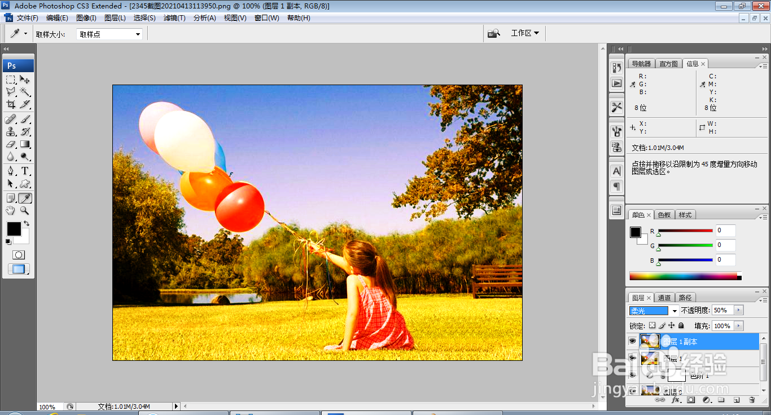Image resolution: width=771 pixels, height=415 pixels.
Task: Reset to default foreground and background colors
Action: click(8, 242)
